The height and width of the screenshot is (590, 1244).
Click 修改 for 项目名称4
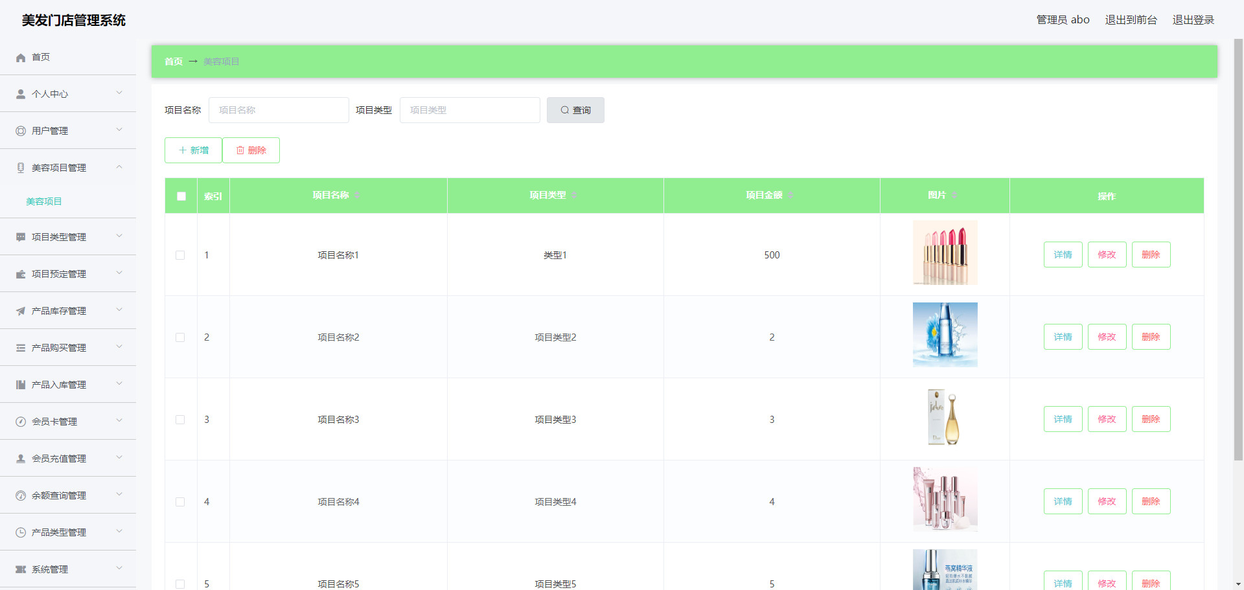(x=1107, y=501)
